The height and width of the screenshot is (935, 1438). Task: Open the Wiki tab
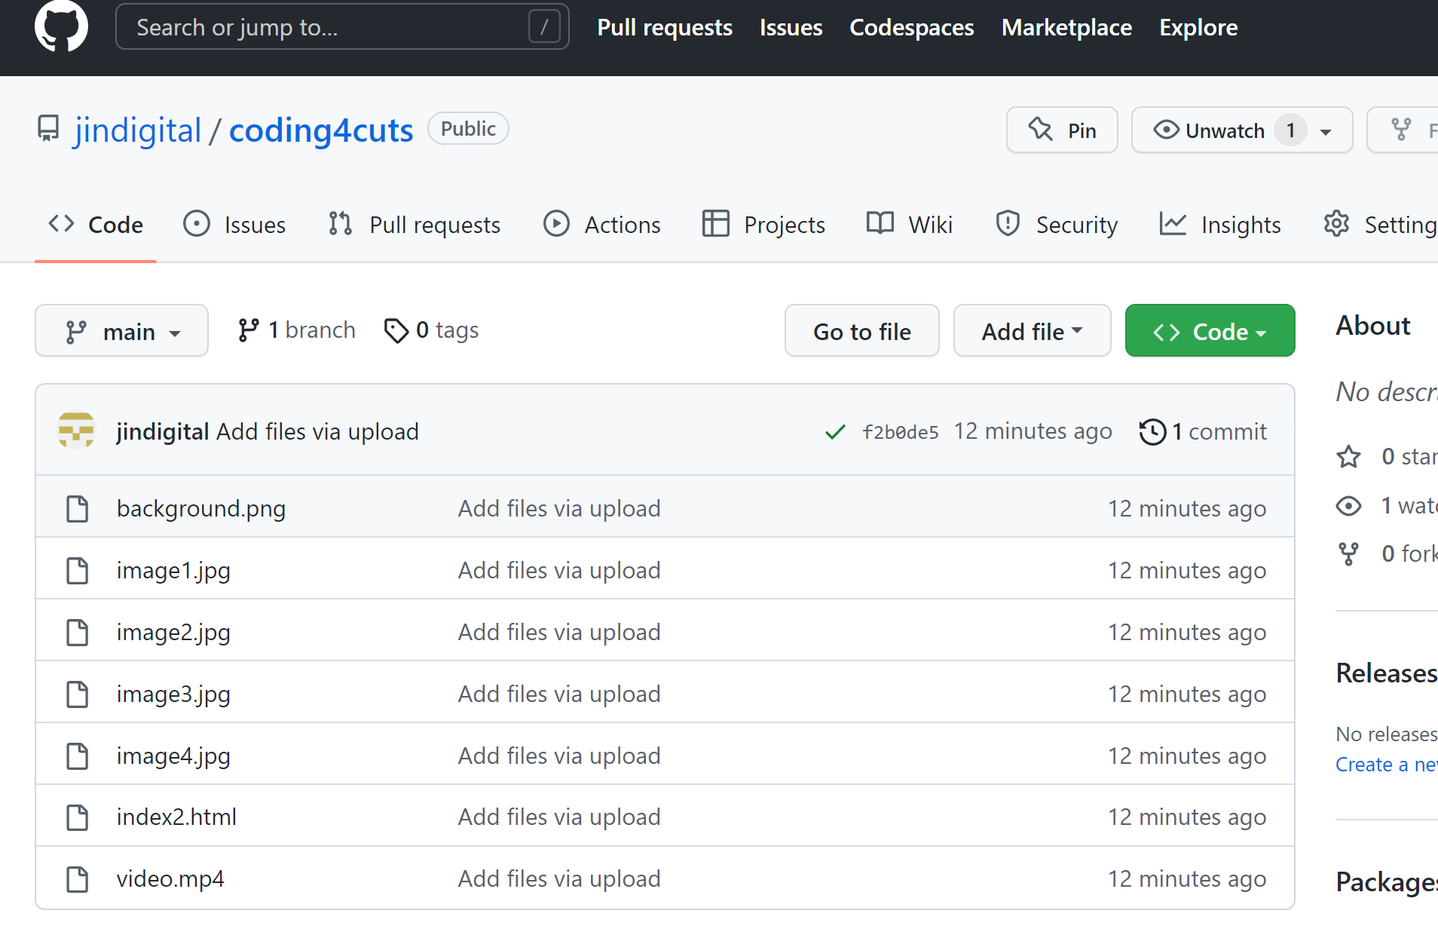(910, 225)
